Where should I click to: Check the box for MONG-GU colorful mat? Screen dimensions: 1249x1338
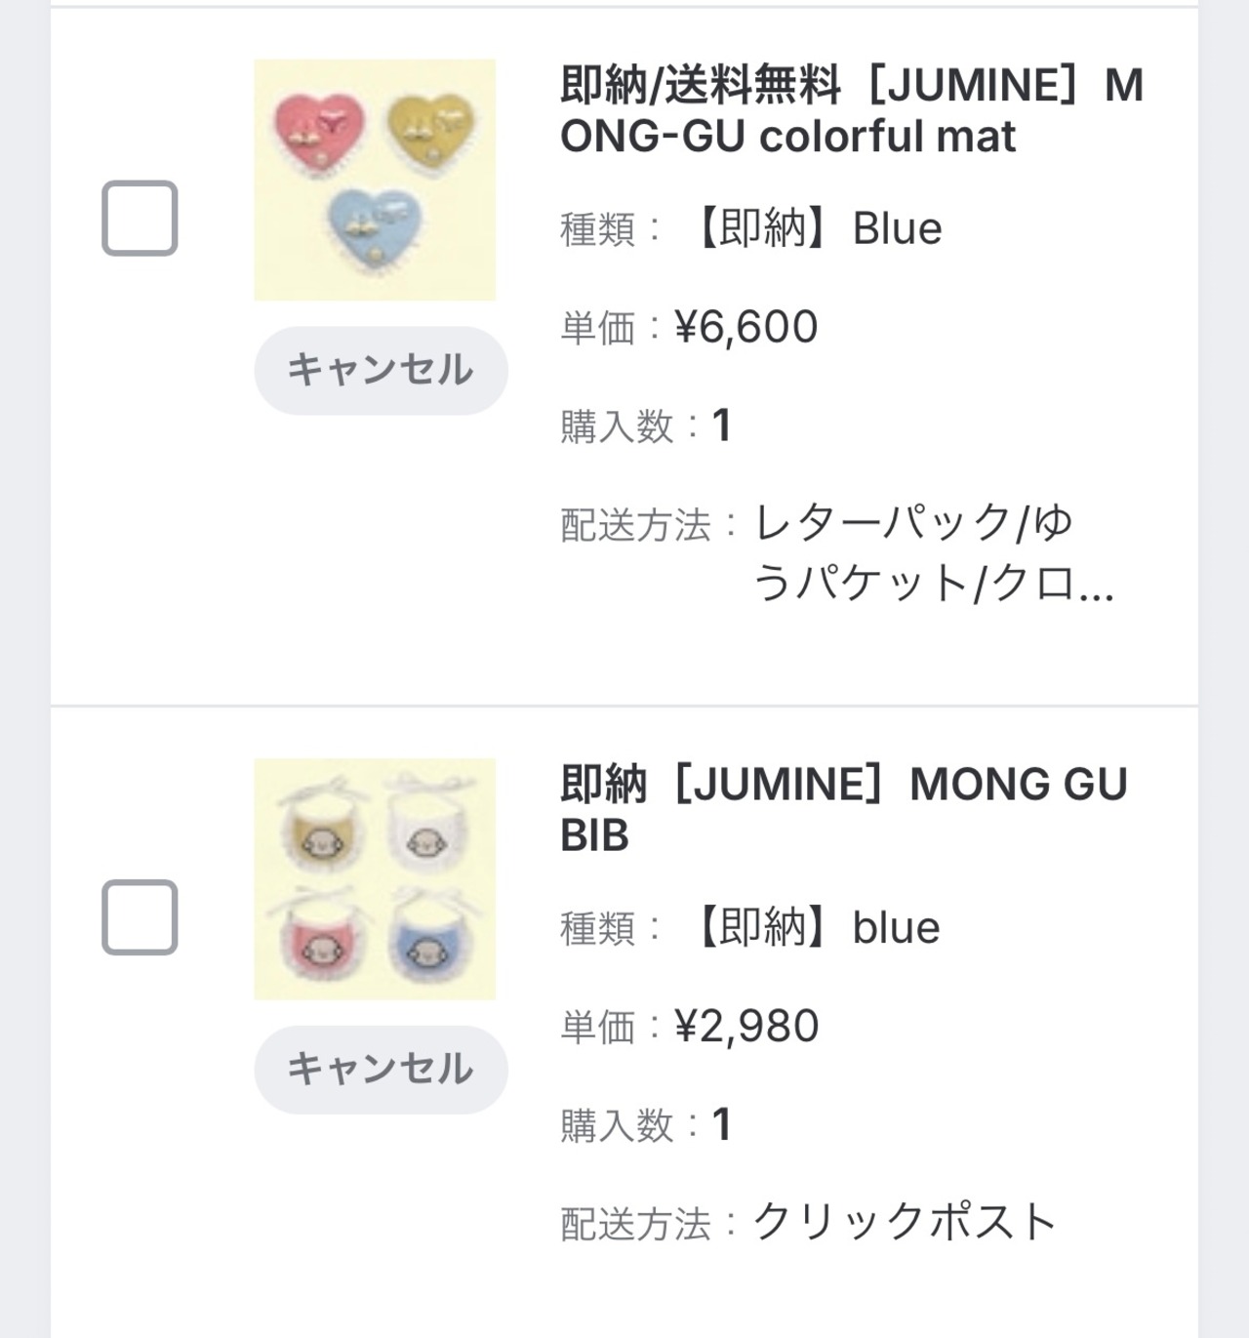tap(140, 218)
